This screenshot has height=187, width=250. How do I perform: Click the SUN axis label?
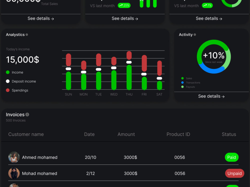pos(68,94)
